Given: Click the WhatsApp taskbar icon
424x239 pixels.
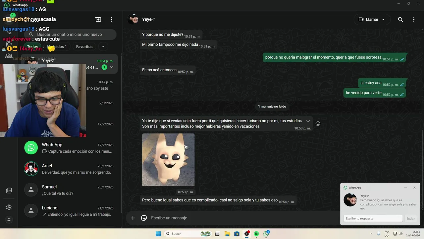Looking at the screenshot, I should [266, 234].
